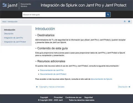133x103 pixels.
Task: Click the Todos los derechos reservados text
Action: pos(82,100)
